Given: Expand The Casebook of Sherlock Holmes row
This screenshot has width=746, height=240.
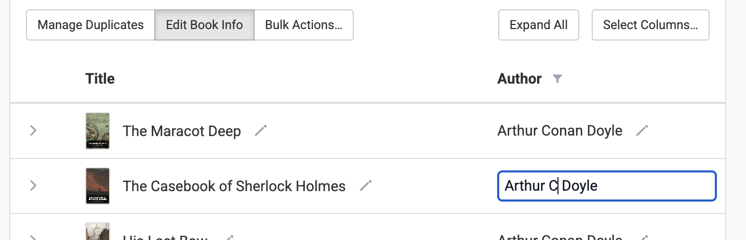Looking at the screenshot, I should click(33, 185).
